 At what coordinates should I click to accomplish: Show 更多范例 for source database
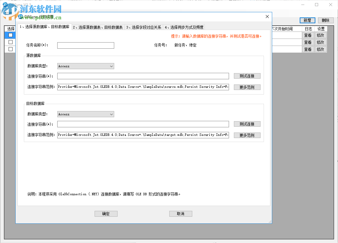(247, 87)
